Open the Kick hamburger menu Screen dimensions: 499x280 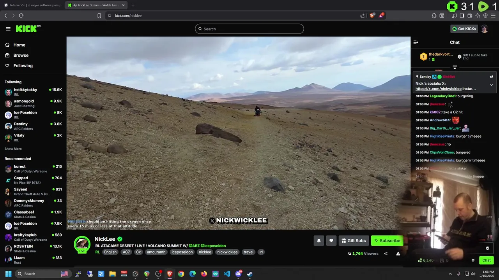8,29
